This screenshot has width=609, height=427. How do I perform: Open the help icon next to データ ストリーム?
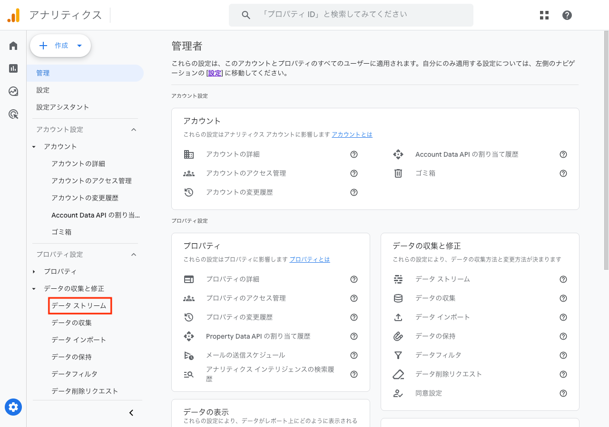click(563, 279)
